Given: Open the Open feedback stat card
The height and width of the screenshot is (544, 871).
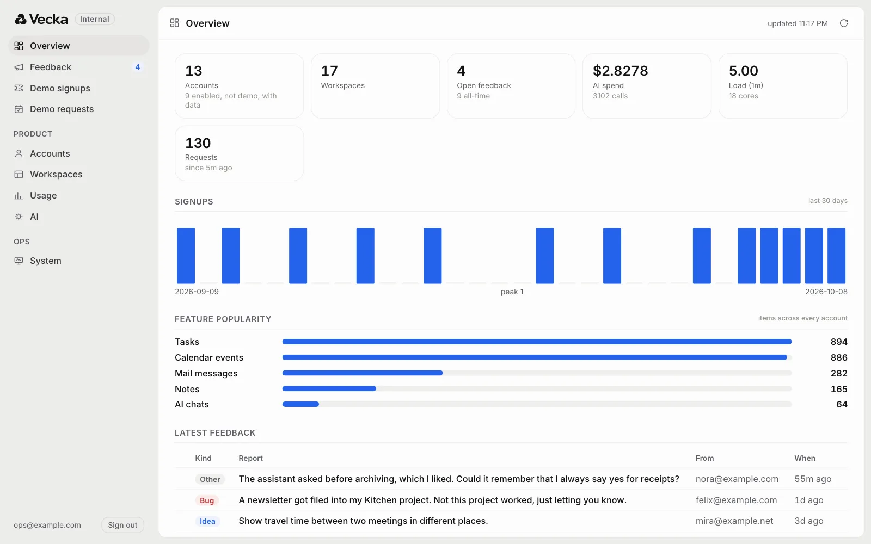Looking at the screenshot, I should point(511,86).
